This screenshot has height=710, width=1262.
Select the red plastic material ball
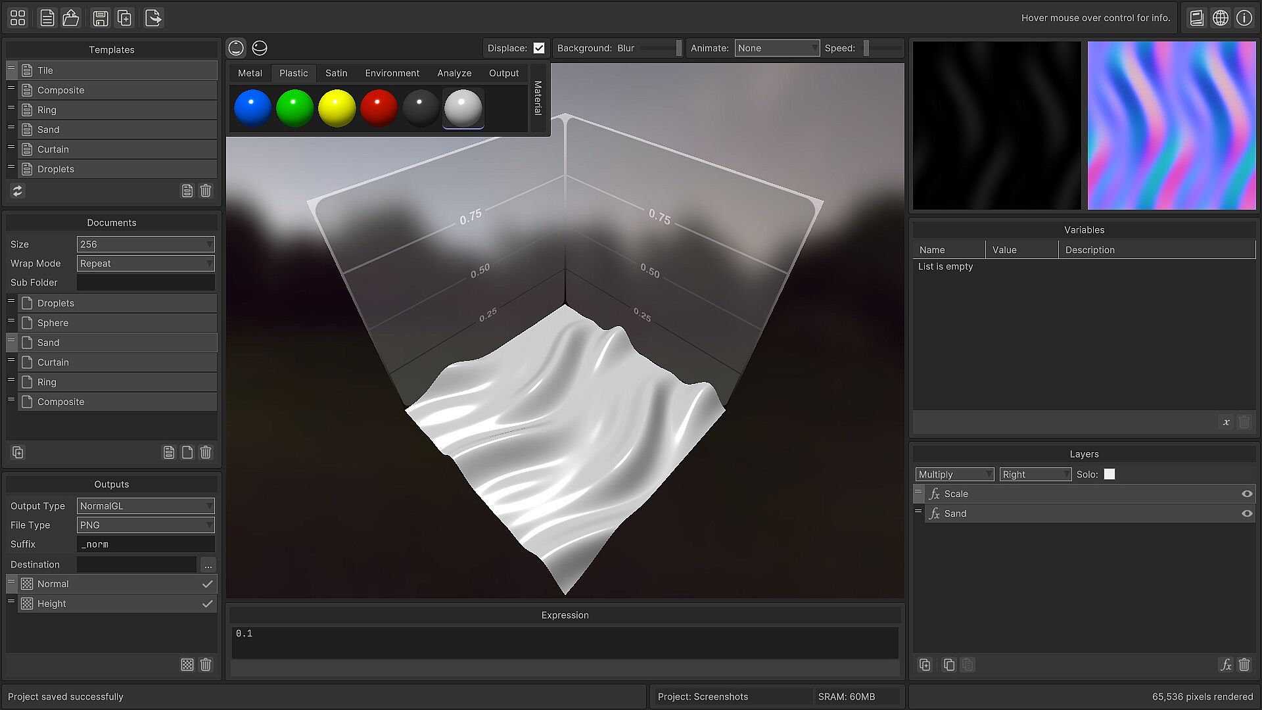[379, 108]
